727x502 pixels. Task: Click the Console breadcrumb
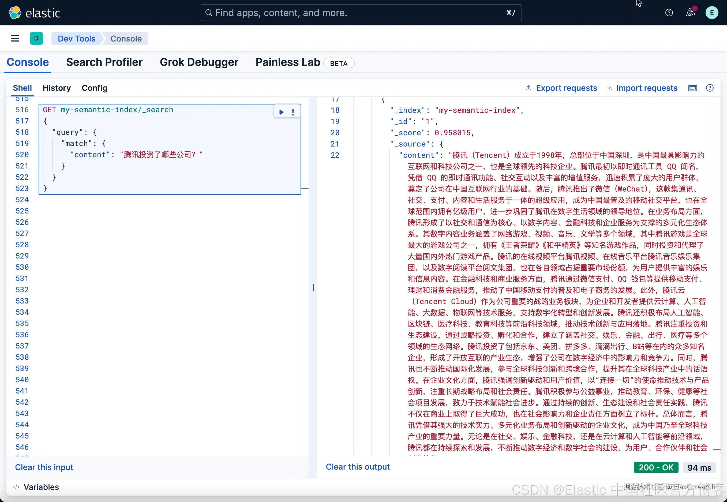[x=126, y=39]
